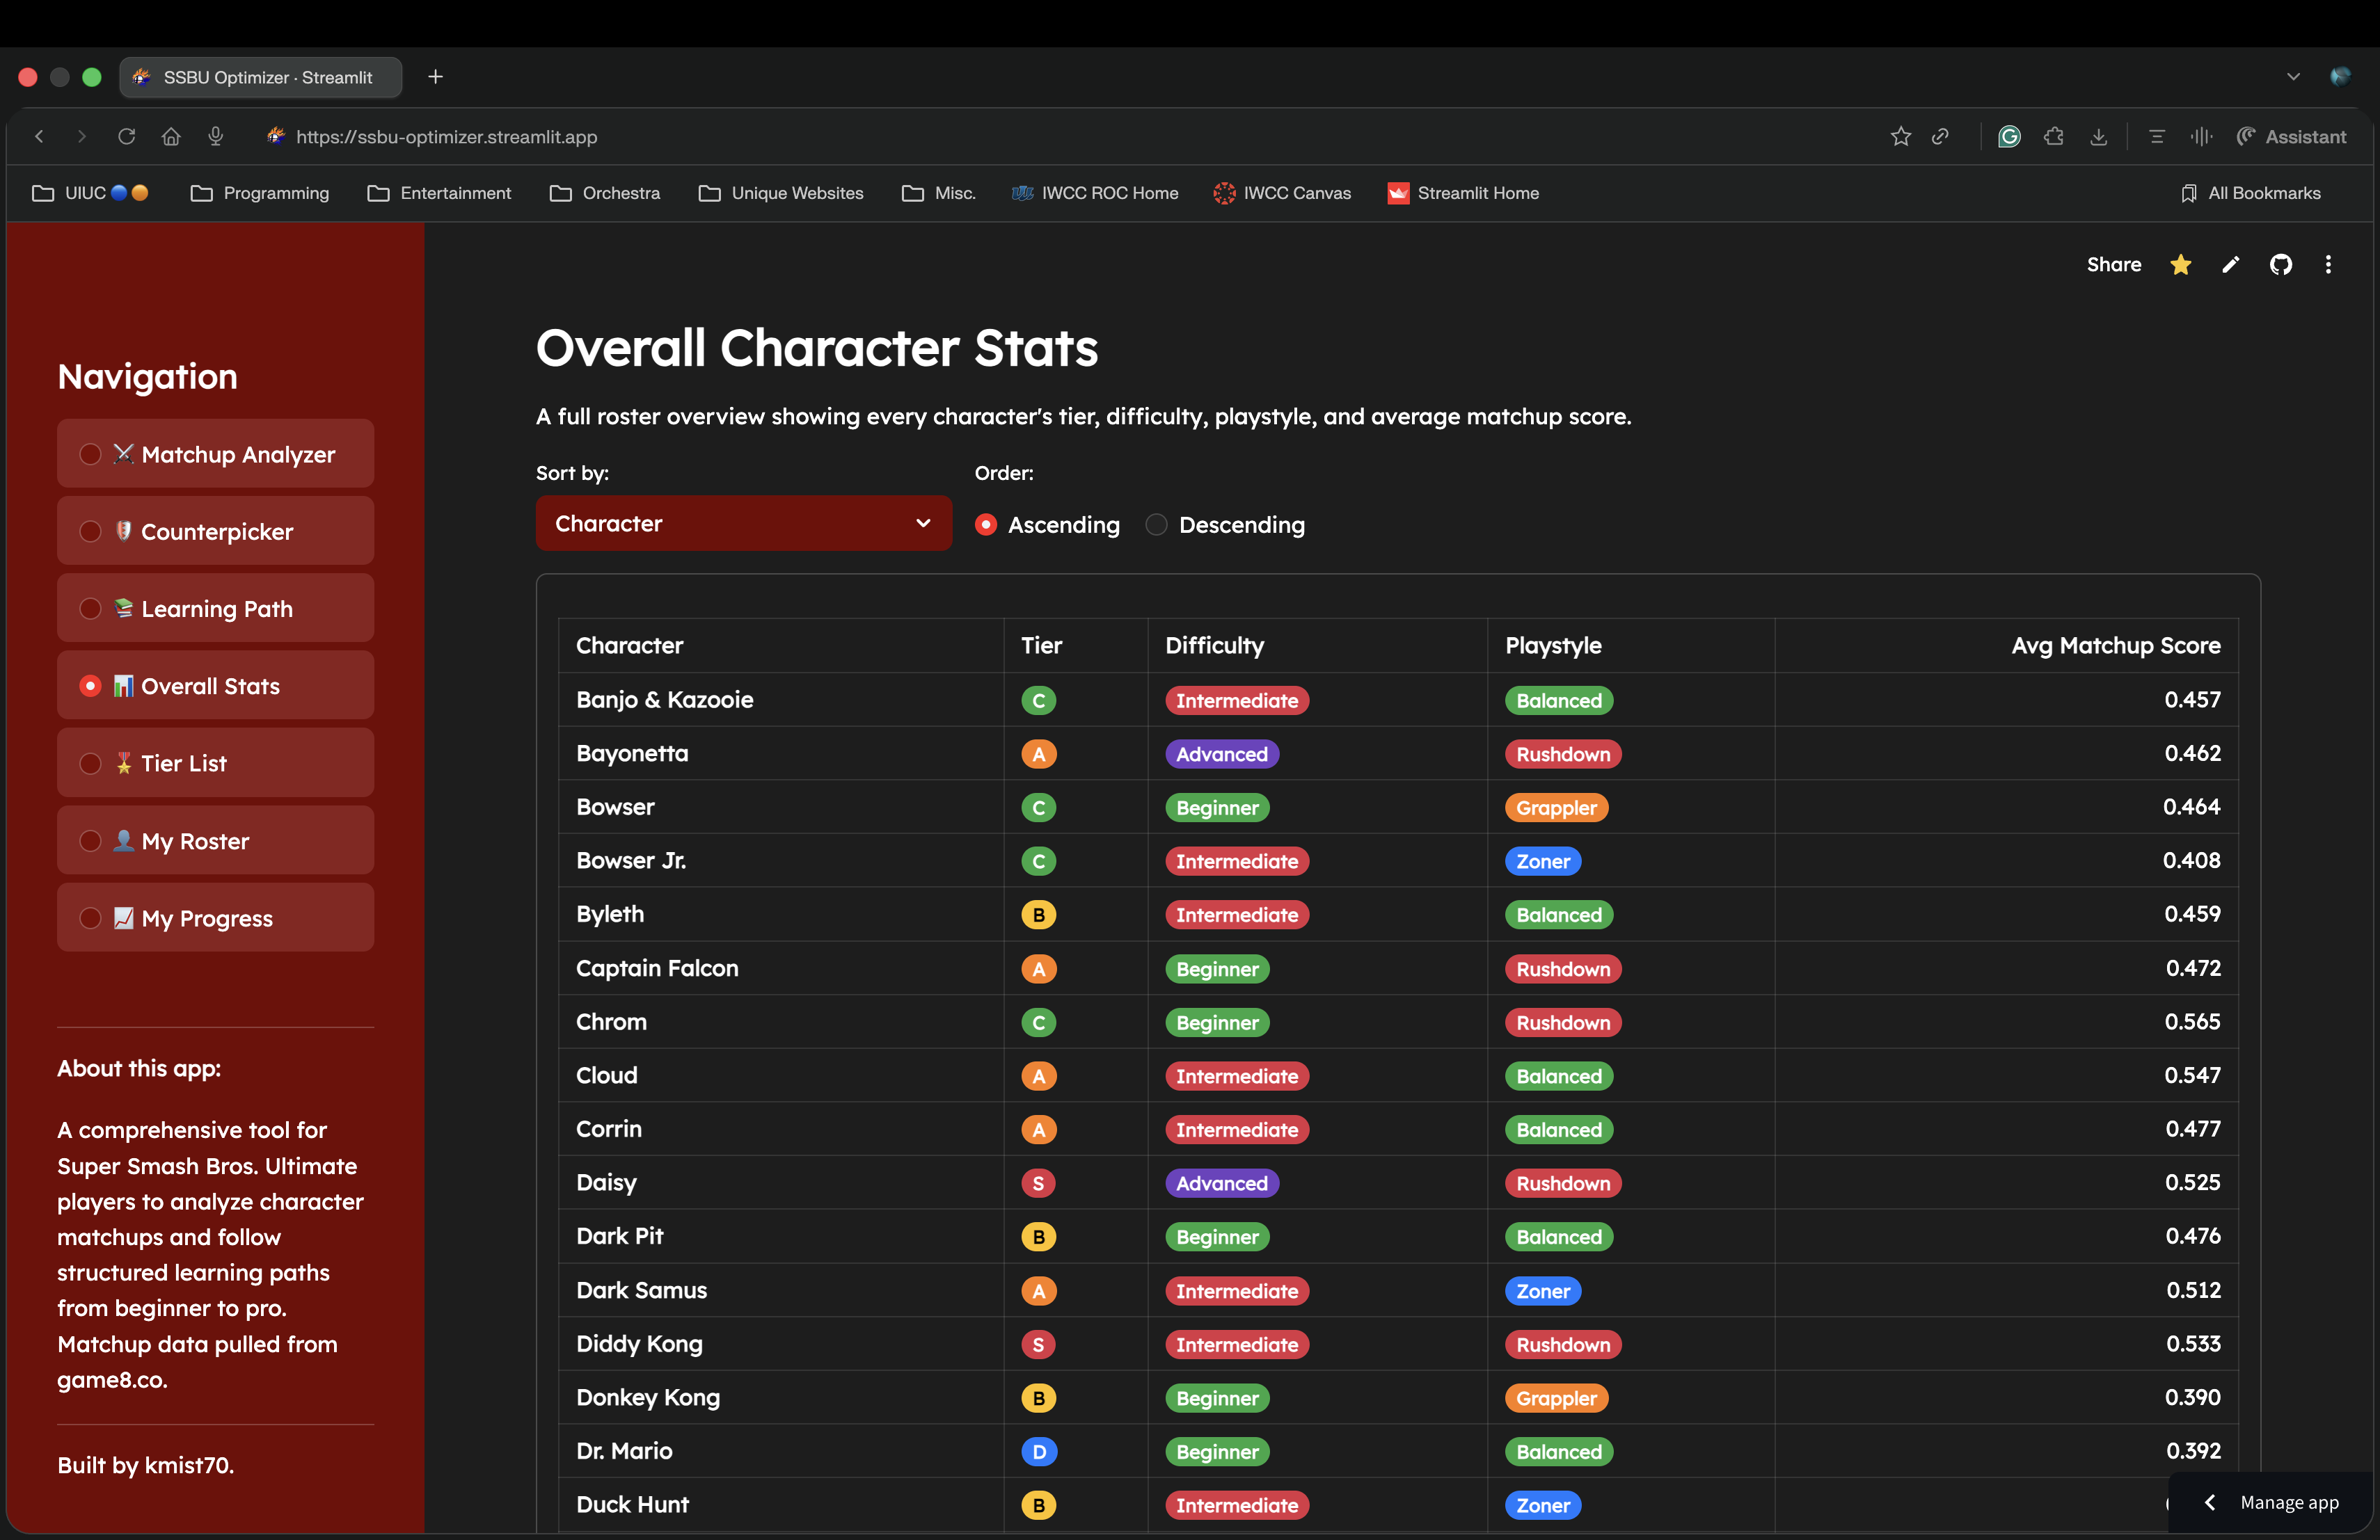Click the Playstyle column header

click(1631, 645)
